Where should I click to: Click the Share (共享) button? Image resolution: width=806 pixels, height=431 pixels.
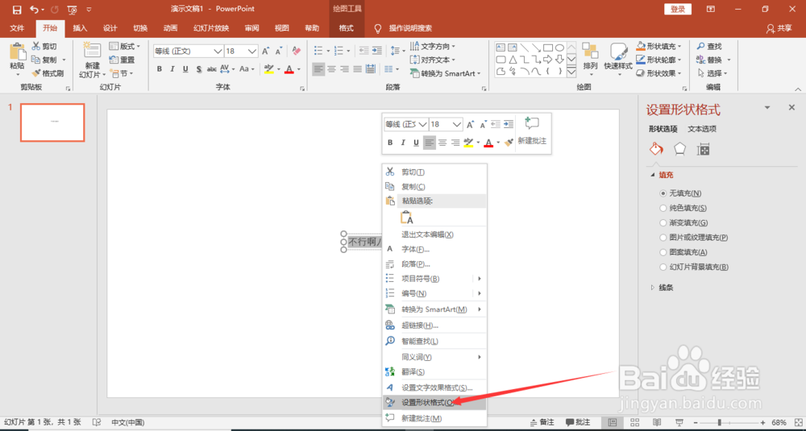[x=779, y=28]
